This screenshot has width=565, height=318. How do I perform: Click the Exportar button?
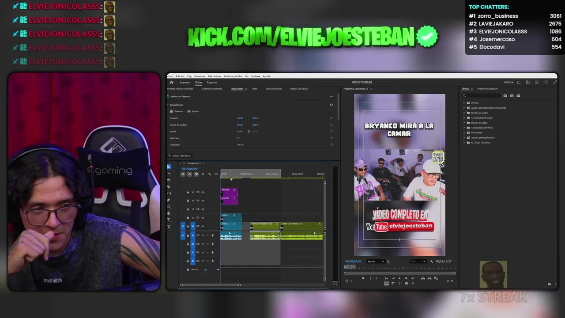[x=212, y=82]
